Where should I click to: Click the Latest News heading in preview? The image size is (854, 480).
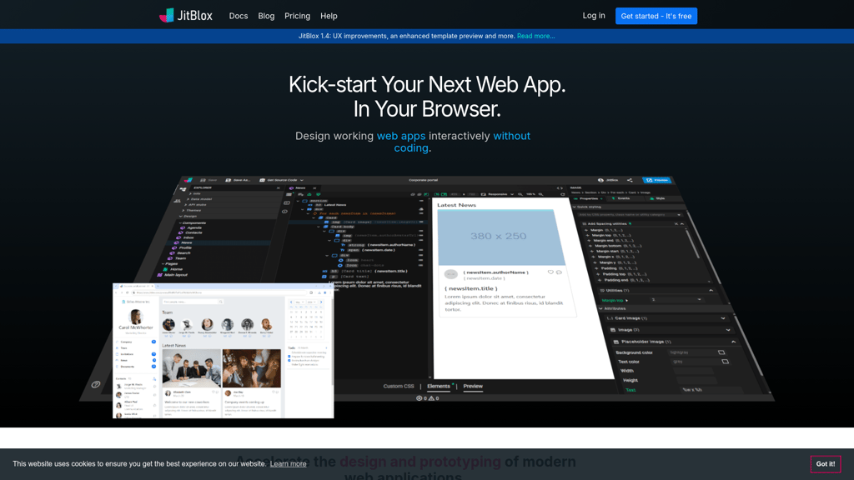456,205
